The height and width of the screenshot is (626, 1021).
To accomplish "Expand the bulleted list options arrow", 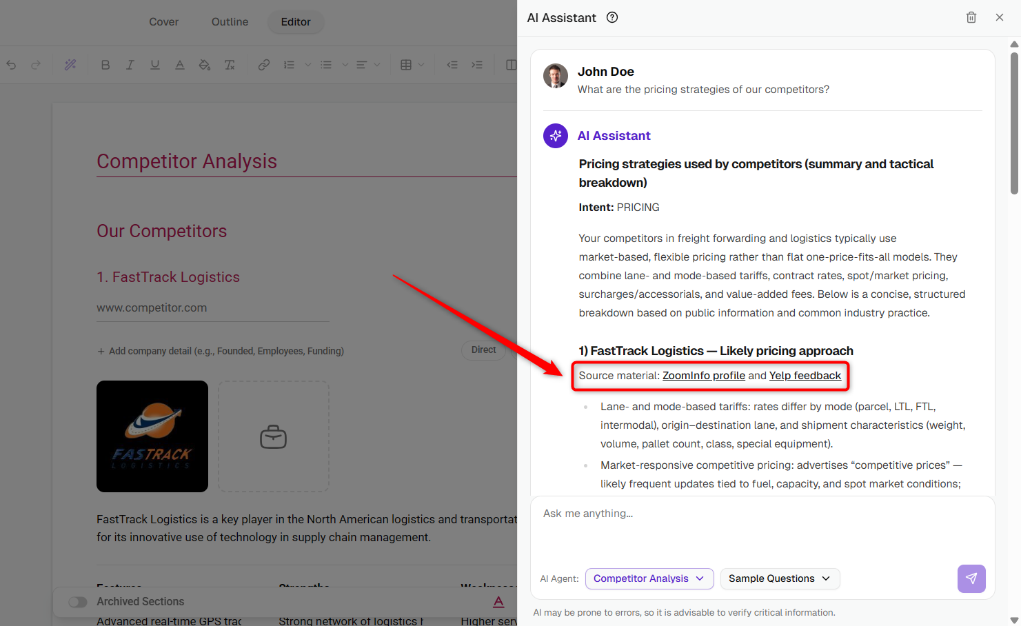I will (x=345, y=65).
